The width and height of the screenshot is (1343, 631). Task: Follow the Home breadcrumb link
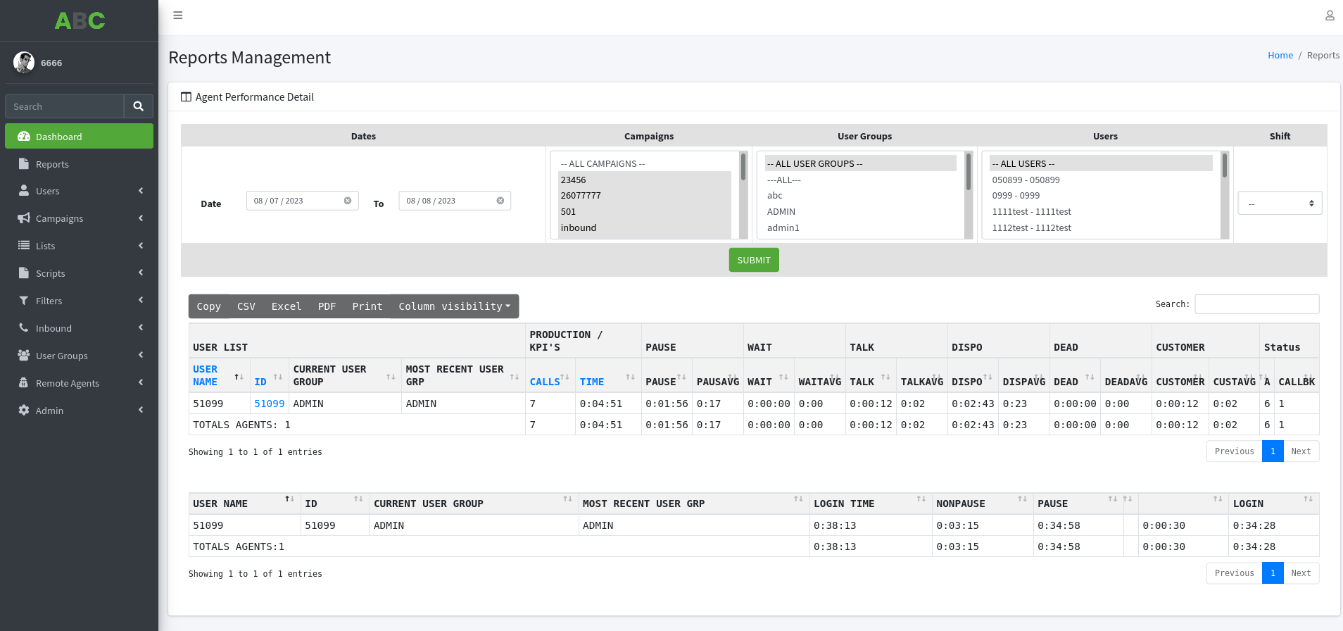click(x=1280, y=56)
